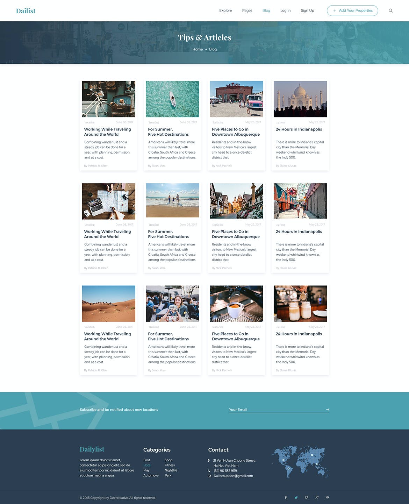Open the Taj Mahal article thumbnail

pos(300,99)
